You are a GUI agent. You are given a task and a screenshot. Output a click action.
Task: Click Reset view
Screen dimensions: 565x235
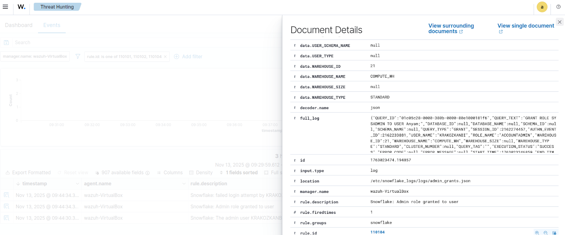pyautogui.click(x=73, y=173)
